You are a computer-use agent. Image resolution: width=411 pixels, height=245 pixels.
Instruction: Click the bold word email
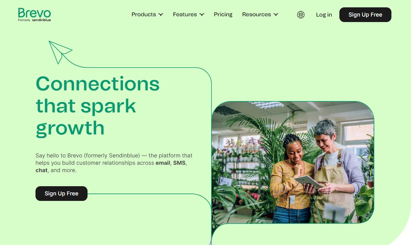(163, 163)
